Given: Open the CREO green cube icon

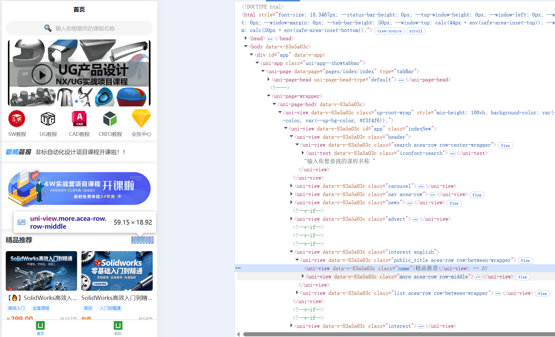Looking at the screenshot, I should [x=110, y=119].
